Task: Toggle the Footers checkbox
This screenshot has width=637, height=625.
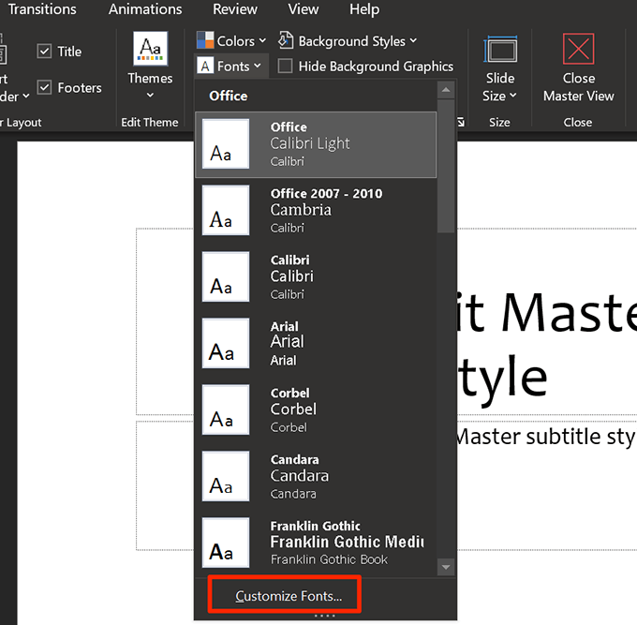Action: 44,88
